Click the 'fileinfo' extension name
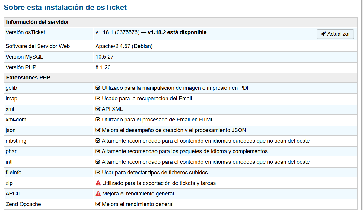 14,173
